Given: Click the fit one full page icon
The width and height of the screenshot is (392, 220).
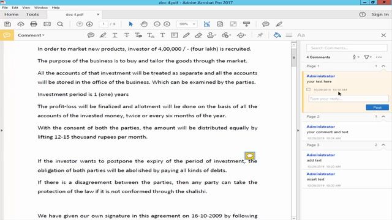Looking at the screenshot, I should coord(220,24).
